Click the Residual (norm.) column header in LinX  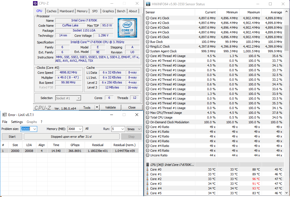[x=125, y=145]
